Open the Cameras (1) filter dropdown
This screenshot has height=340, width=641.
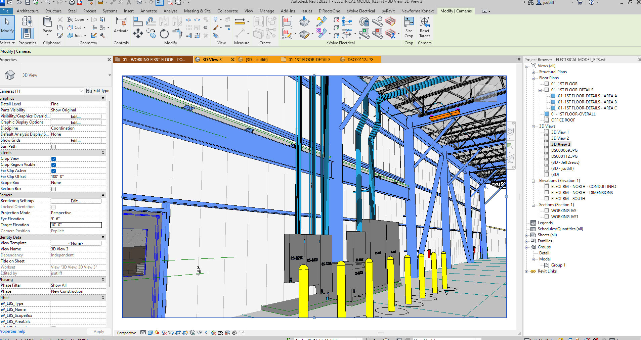click(x=81, y=91)
